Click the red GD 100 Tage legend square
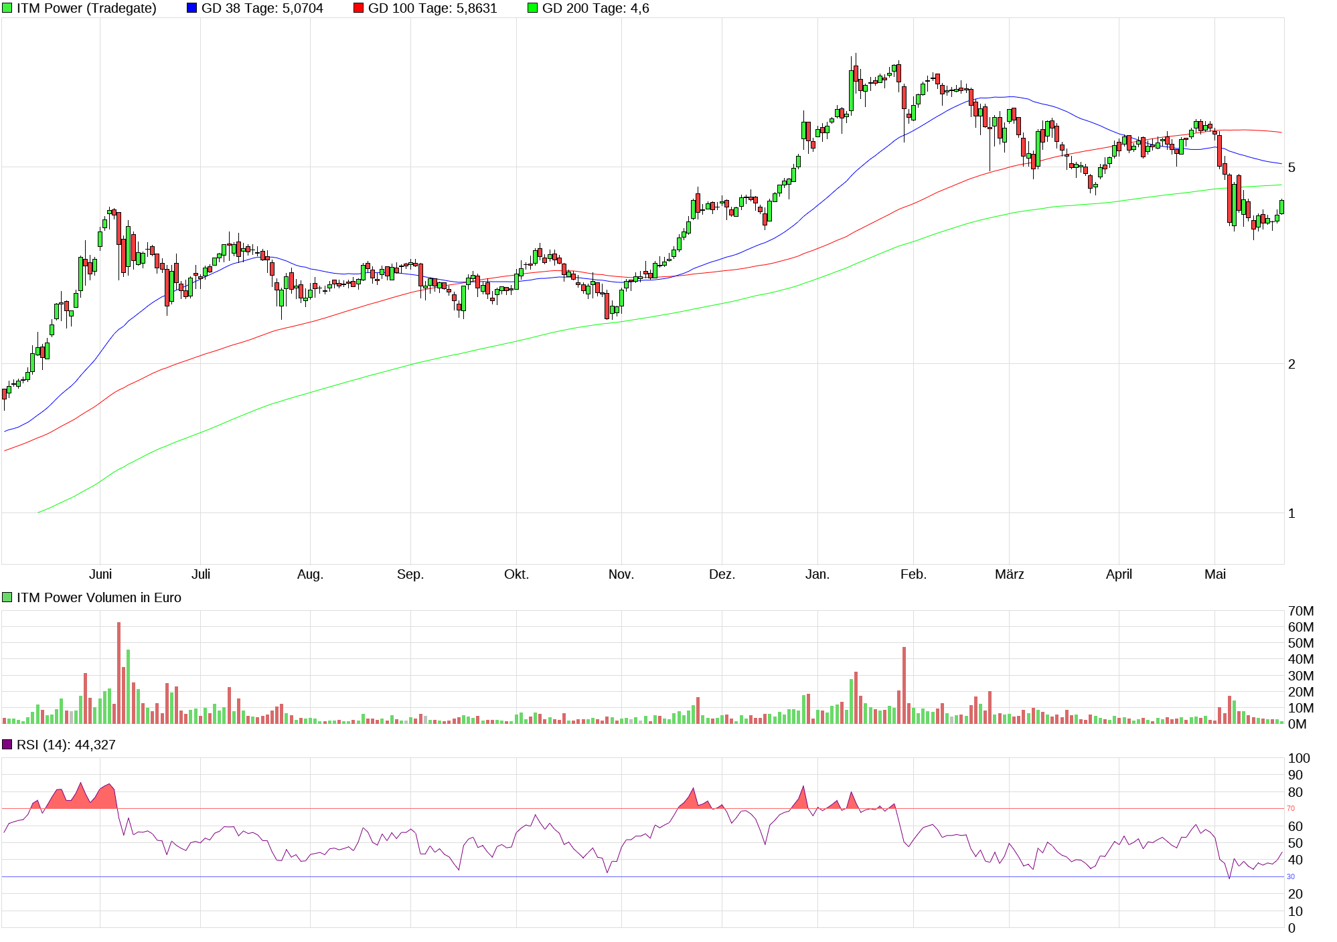 pos(358,8)
